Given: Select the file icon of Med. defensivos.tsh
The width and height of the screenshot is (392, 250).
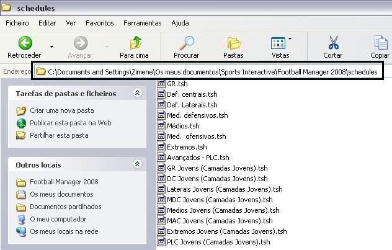Looking at the screenshot, I should (x=161, y=115).
